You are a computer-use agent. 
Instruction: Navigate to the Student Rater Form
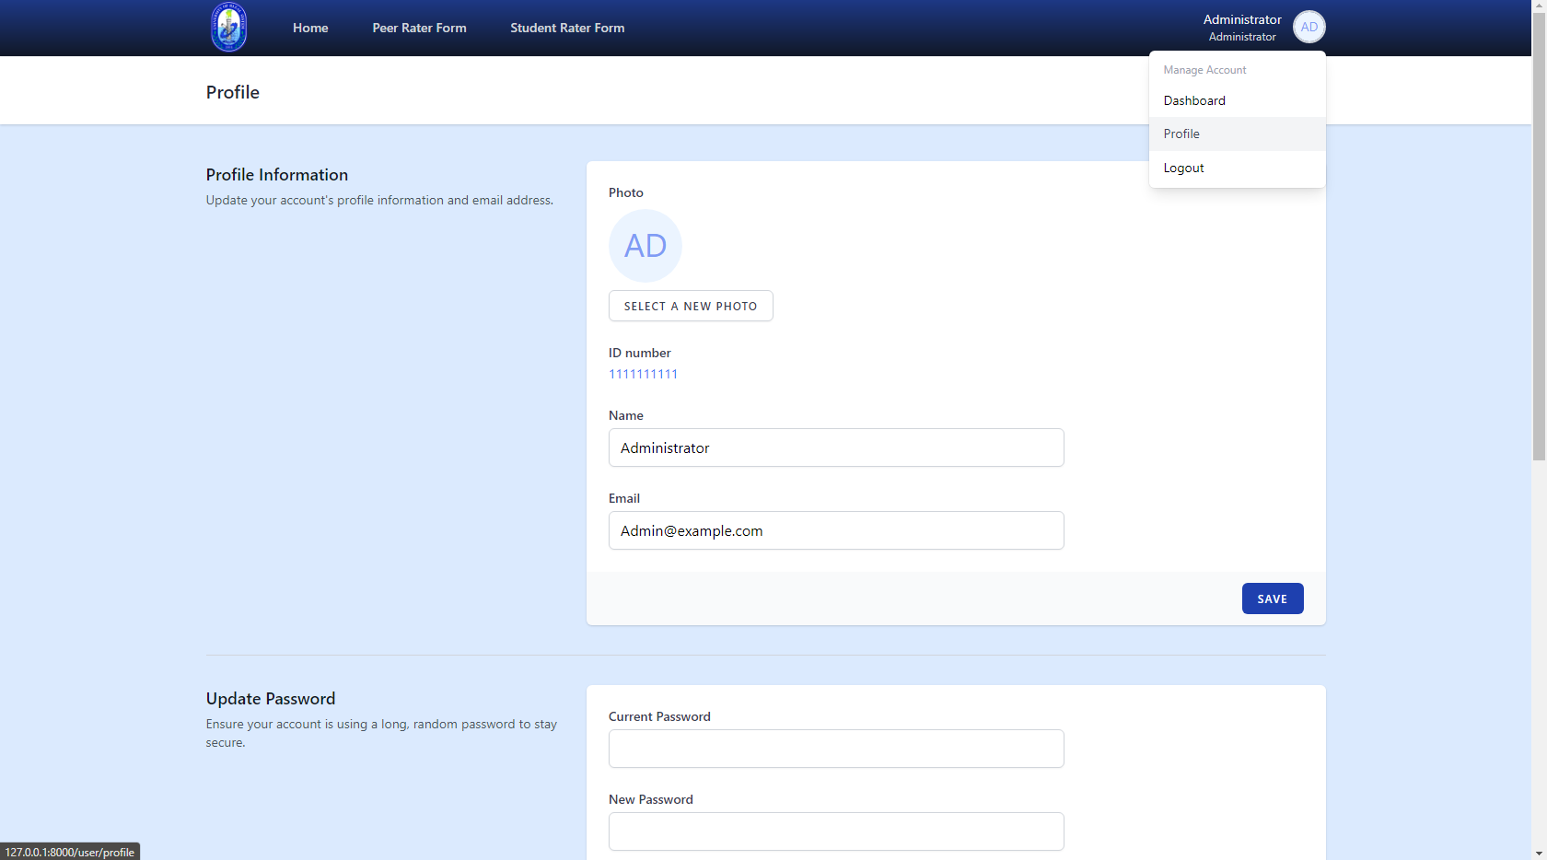pos(567,28)
